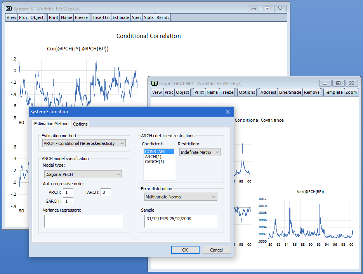The width and height of the screenshot is (363, 274).
Task: Click the Cancel button
Action: 216,250
